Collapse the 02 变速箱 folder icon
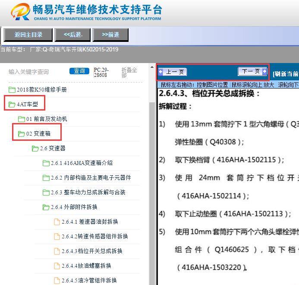Screen dimensions: 299x285 coord(22,133)
